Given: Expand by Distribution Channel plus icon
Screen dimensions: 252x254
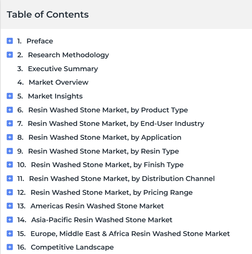Looking at the screenshot, I should point(10,178).
